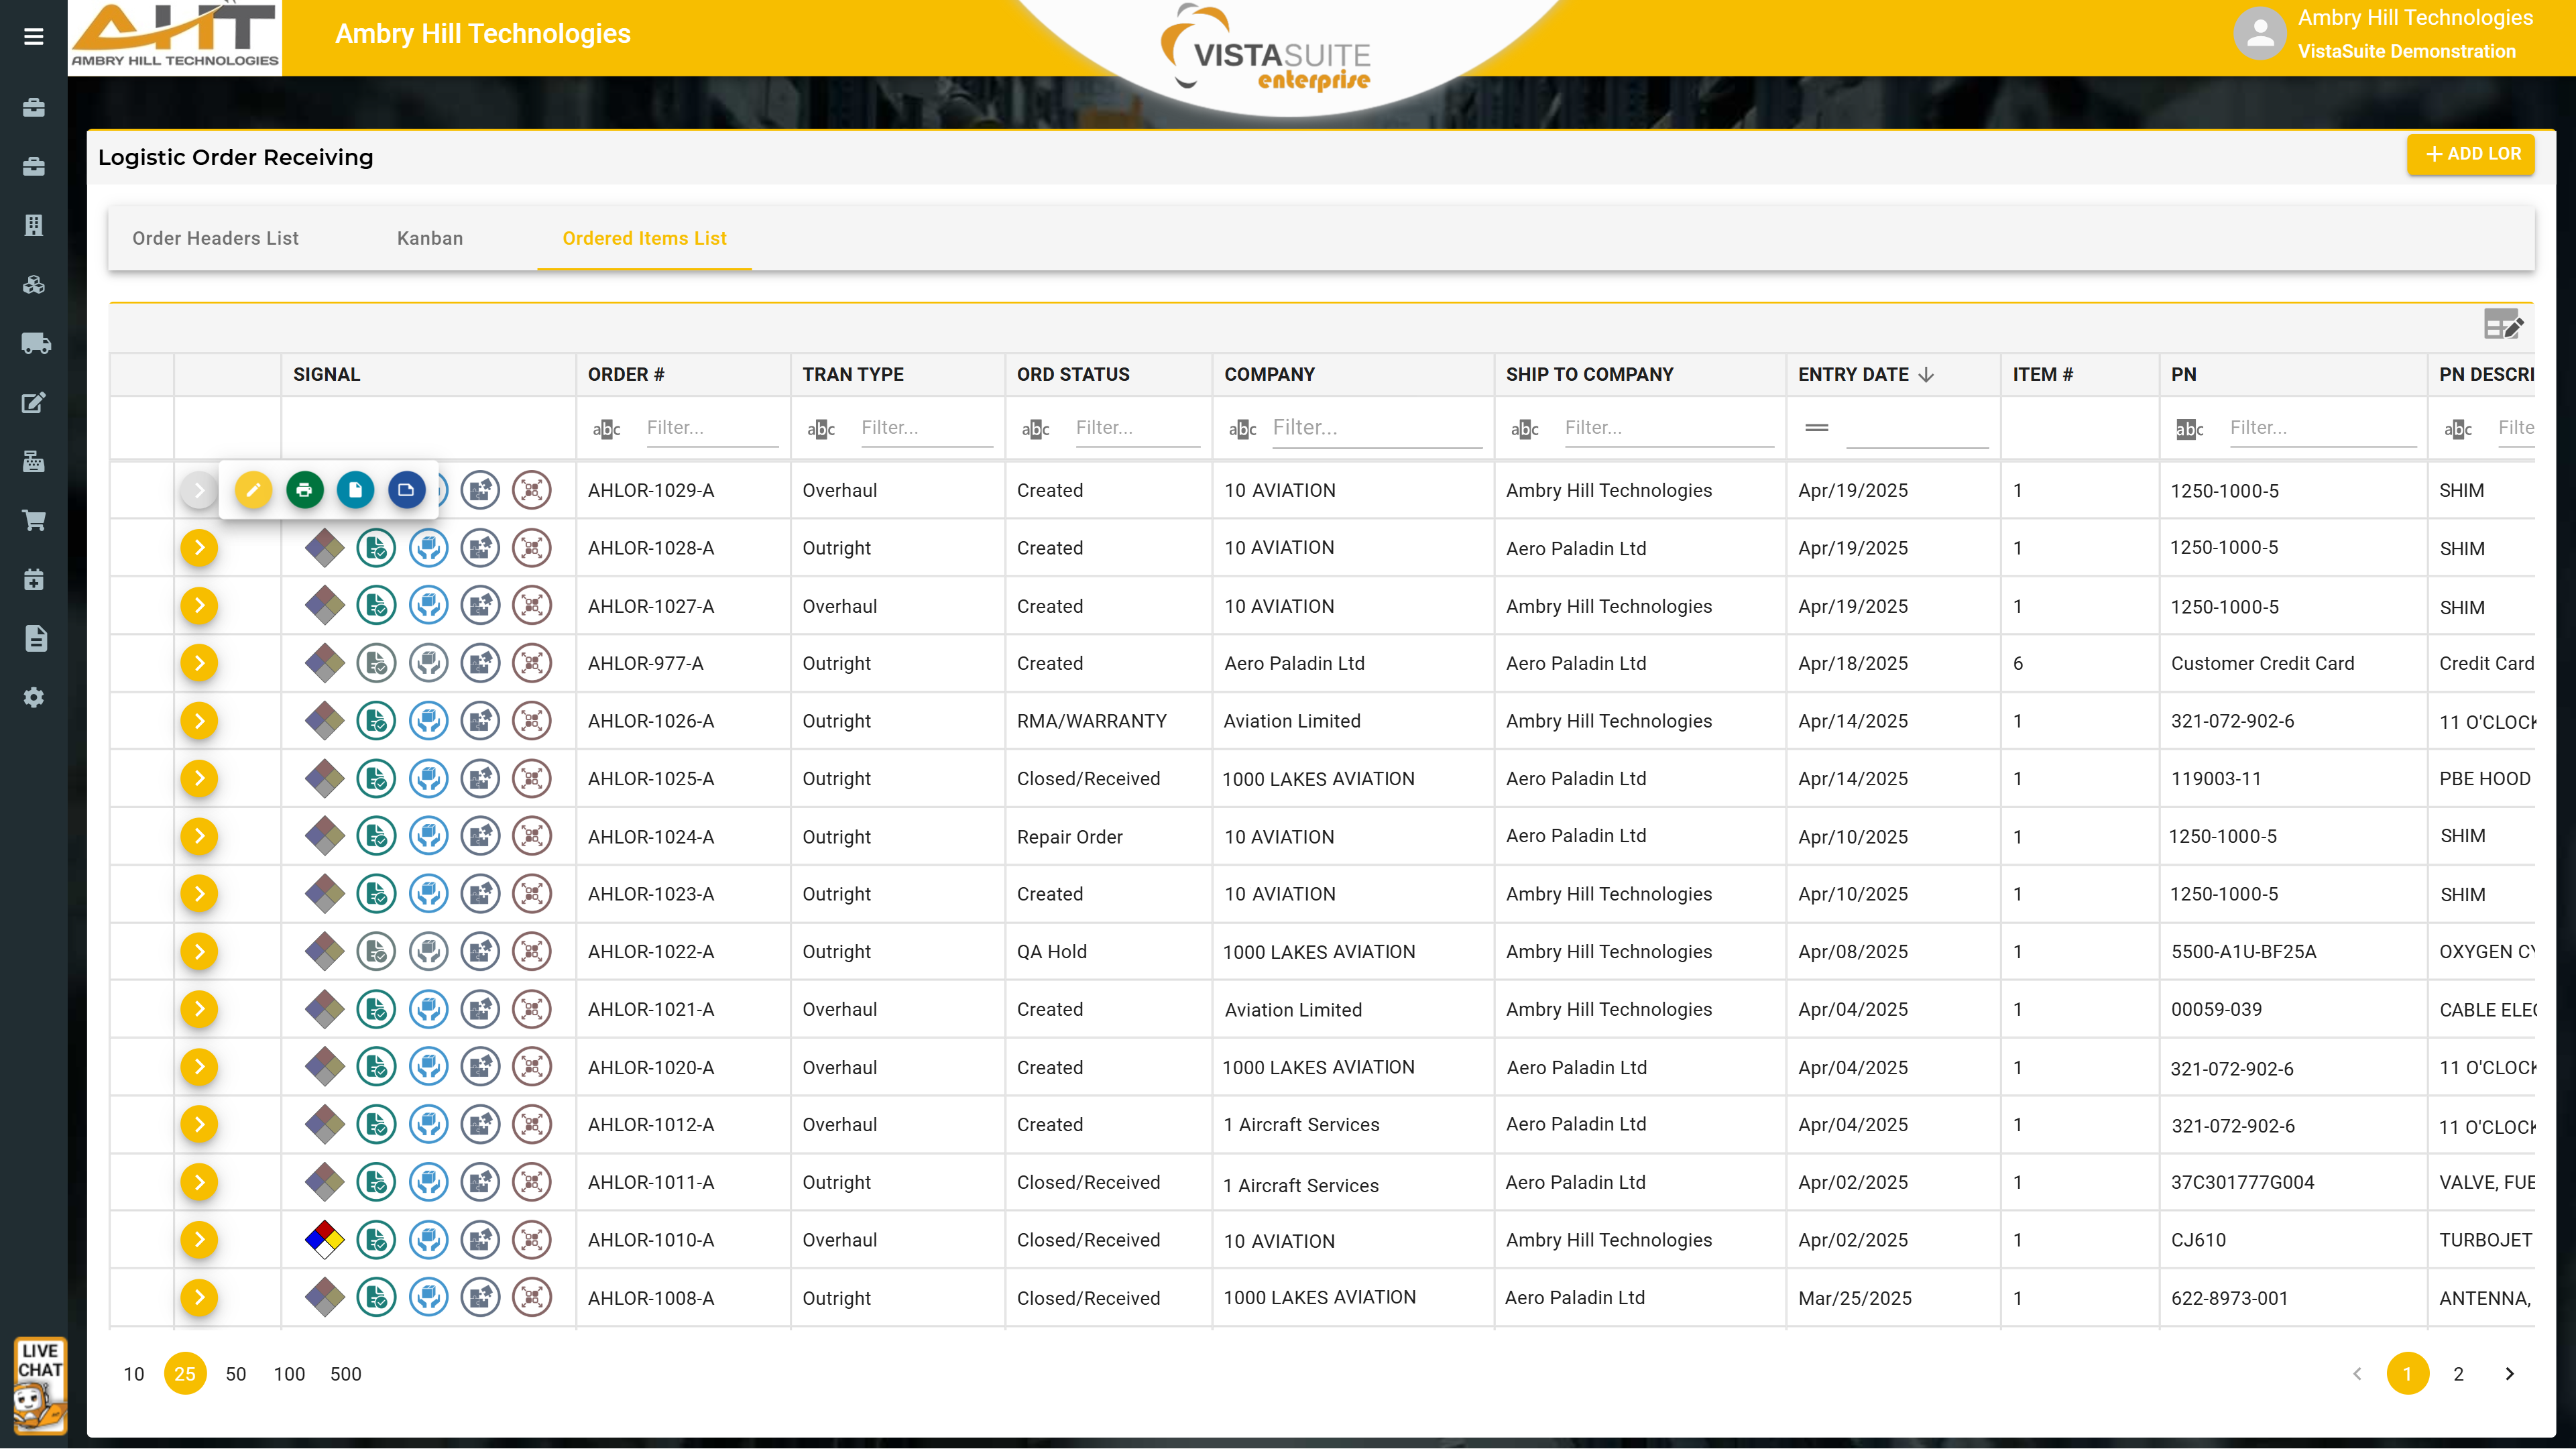Image resolution: width=2576 pixels, height=1449 pixels.
Task: Expand the AHLOR-1025-A row actions
Action: (x=199, y=779)
